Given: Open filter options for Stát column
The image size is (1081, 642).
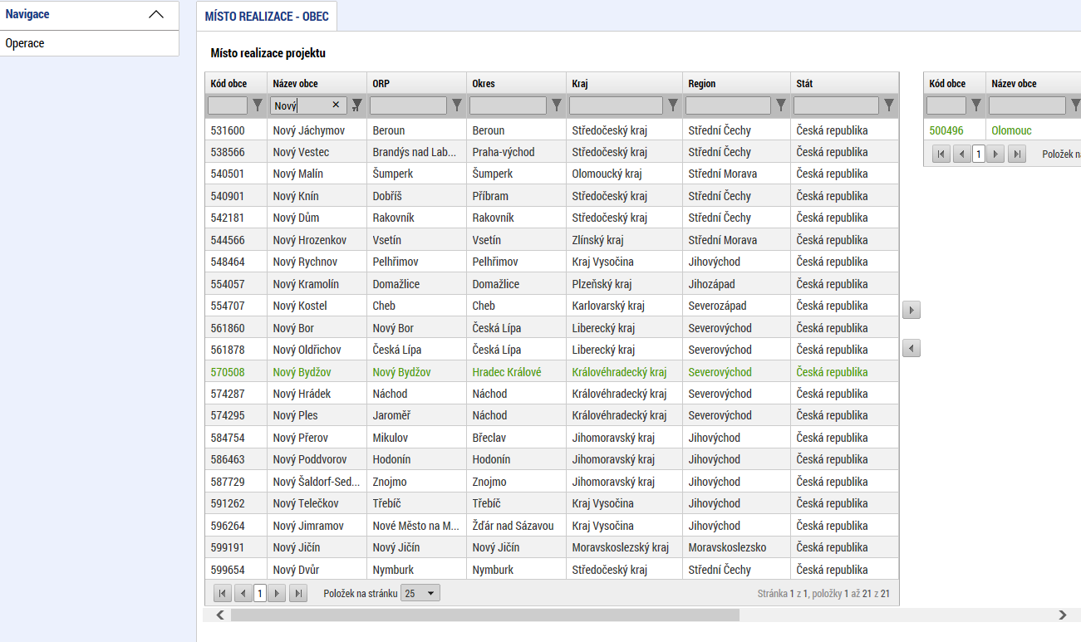Looking at the screenshot, I should (889, 105).
